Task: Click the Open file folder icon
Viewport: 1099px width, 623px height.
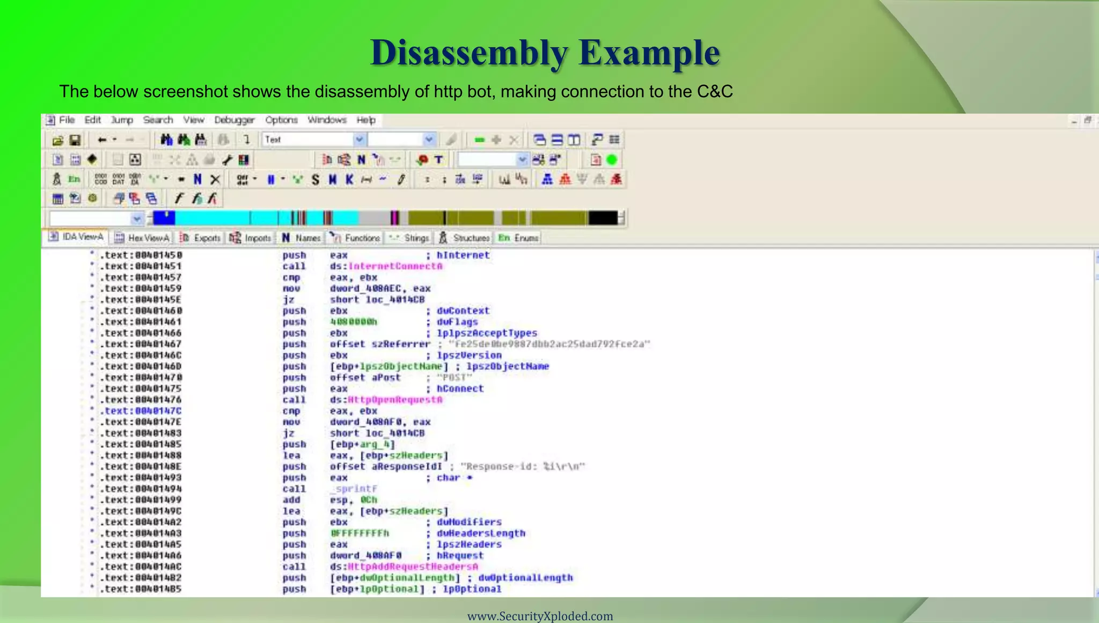Action: tap(58, 140)
